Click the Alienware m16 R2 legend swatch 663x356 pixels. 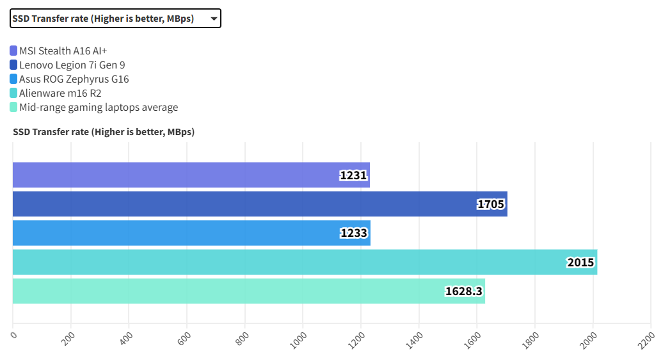[x=13, y=93]
